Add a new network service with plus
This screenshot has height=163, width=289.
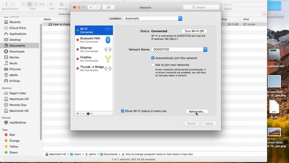coord(78,114)
